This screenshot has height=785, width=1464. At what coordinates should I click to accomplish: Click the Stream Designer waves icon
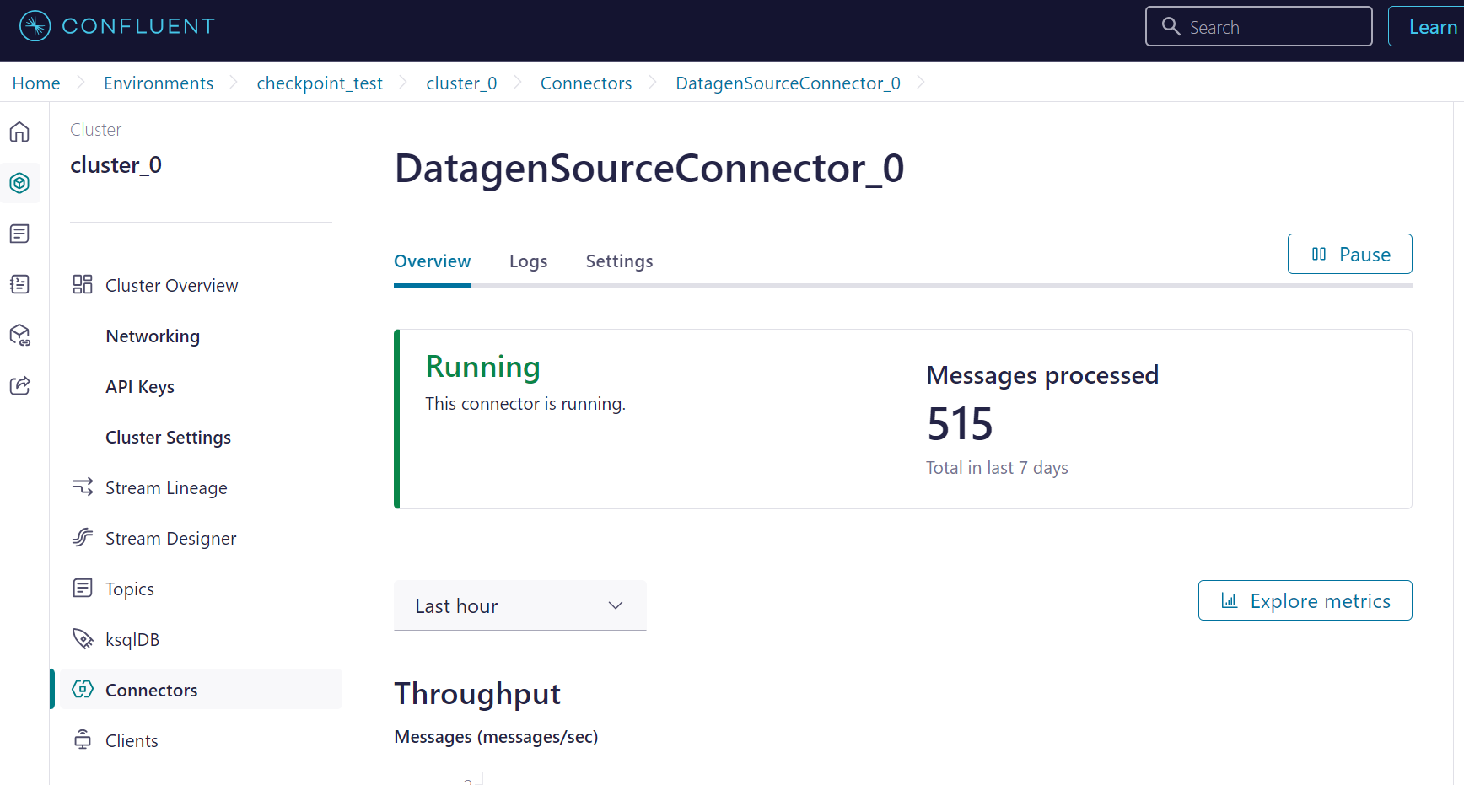(83, 538)
